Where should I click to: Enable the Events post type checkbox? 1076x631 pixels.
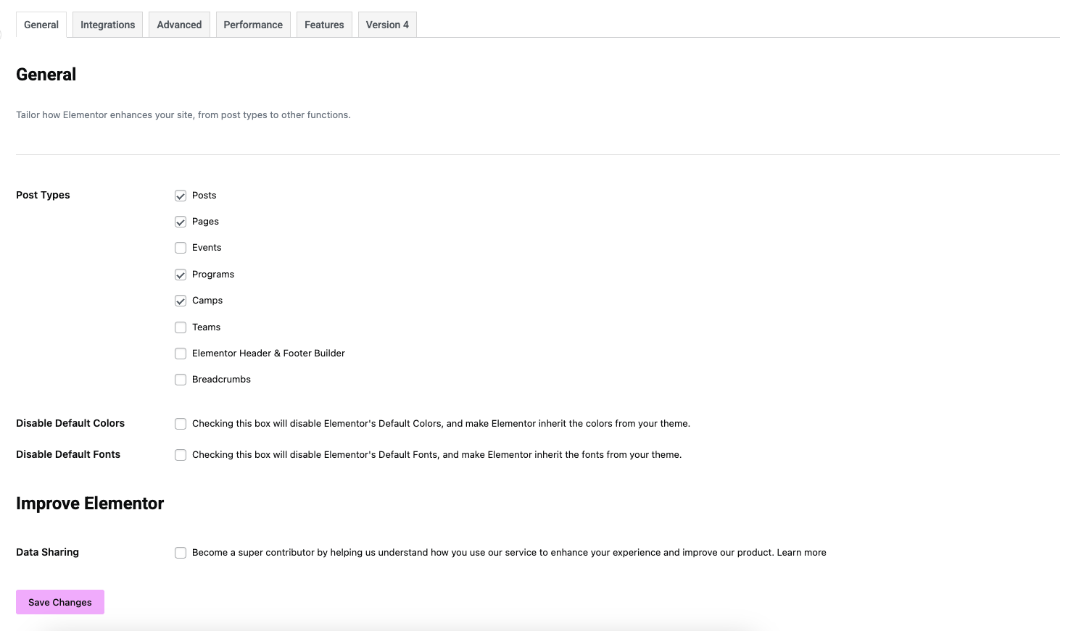181,248
